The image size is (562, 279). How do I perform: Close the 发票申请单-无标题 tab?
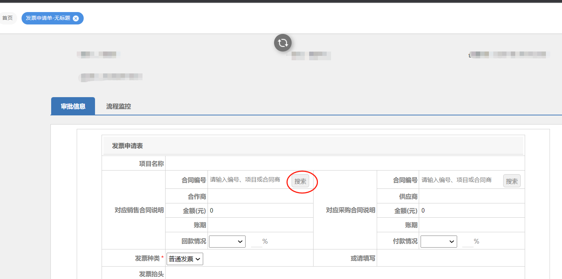(x=76, y=18)
